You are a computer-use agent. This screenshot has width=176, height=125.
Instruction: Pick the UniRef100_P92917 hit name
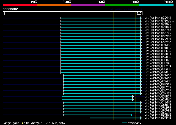(x=158, y=85)
